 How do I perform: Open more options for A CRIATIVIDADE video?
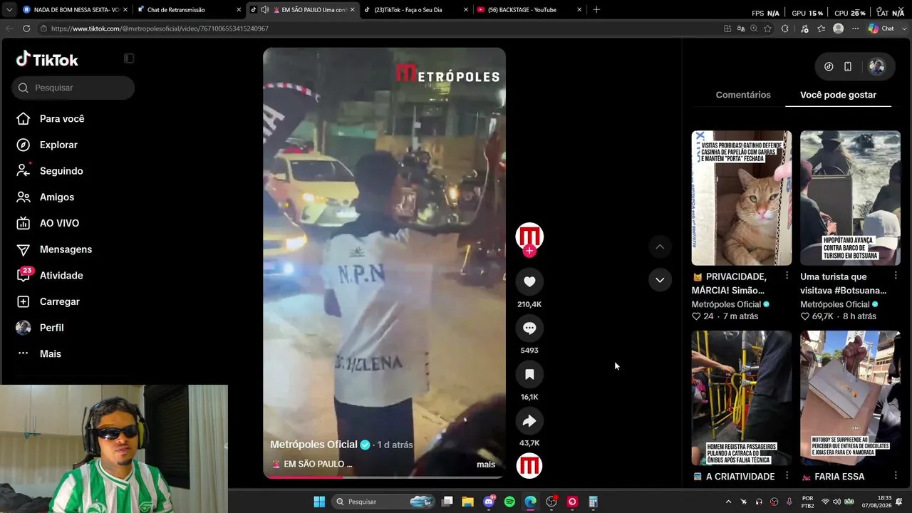click(x=787, y=475)
